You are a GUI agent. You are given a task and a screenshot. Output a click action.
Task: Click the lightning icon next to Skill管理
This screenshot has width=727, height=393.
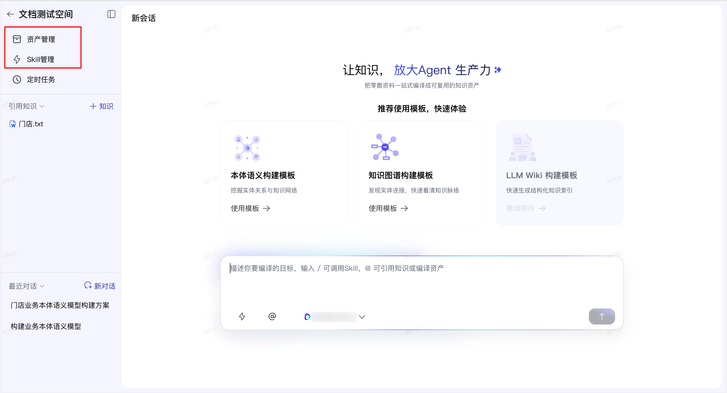(17, 59)
